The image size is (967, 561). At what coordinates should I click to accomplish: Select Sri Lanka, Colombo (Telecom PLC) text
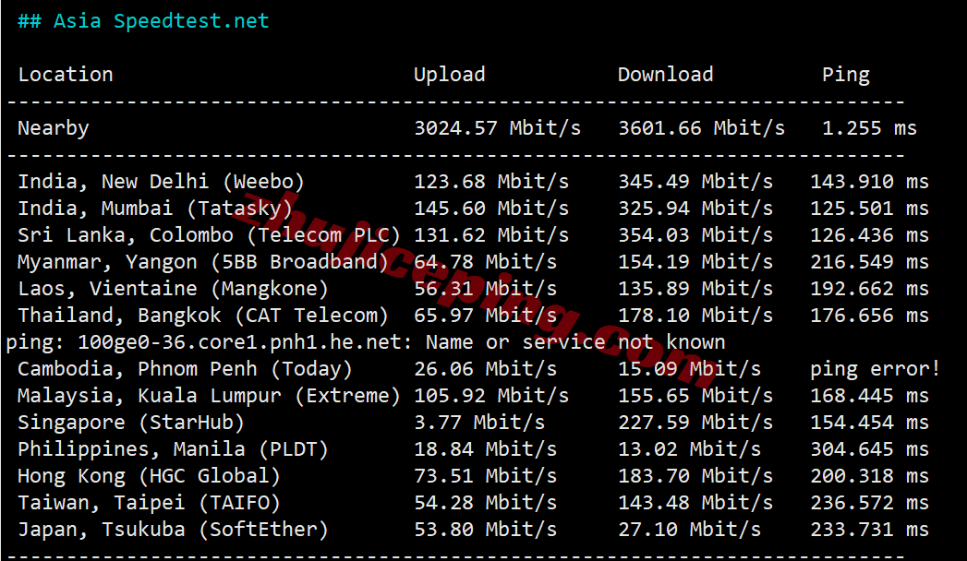click(209, 235)
